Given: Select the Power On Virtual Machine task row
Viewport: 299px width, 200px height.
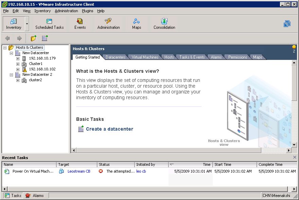Looking at the screenshot, I should 149,171.
